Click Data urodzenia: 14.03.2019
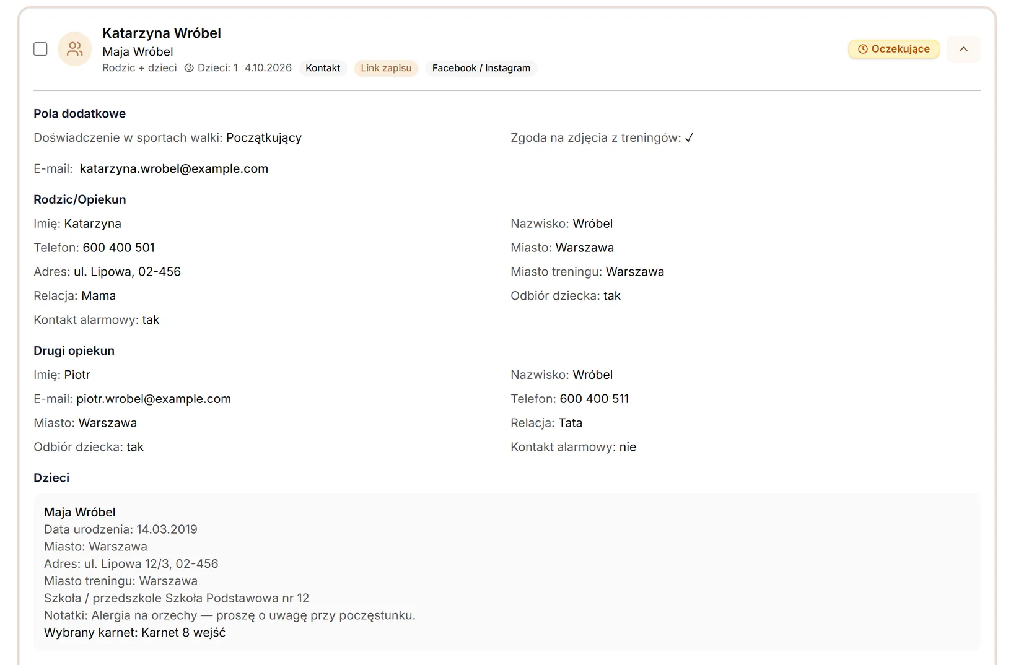 tap(121, 529)
